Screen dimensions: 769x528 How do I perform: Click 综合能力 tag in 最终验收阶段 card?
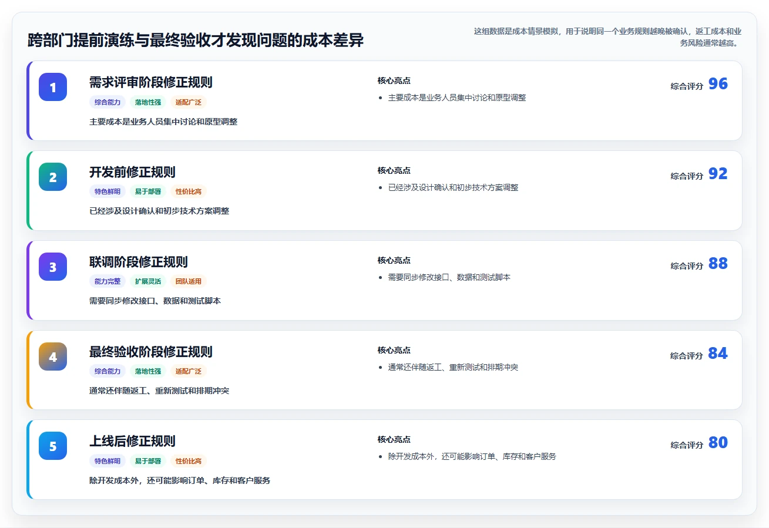[108, 371]
